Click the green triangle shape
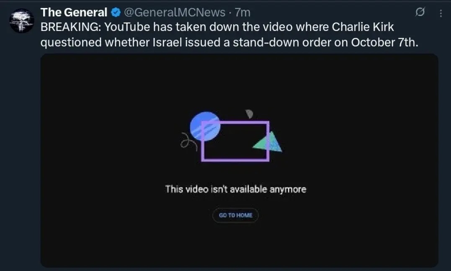This screenshot has height=271, width=451. tap(268, 142)
